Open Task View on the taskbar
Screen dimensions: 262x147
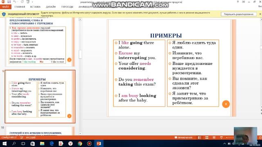(23, 143)
